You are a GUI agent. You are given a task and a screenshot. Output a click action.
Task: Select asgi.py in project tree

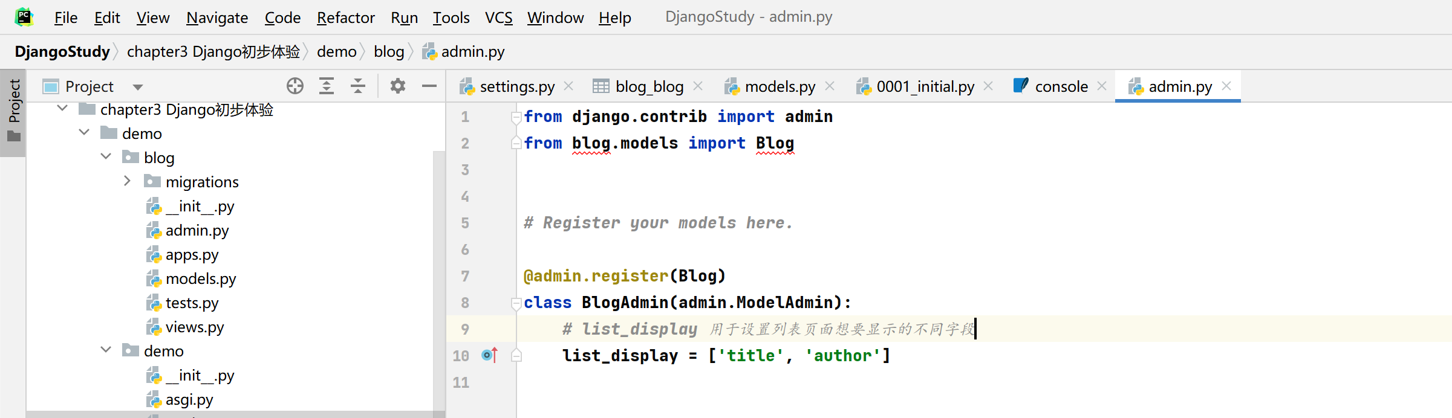pyautogui.click(x=179, y=400)
